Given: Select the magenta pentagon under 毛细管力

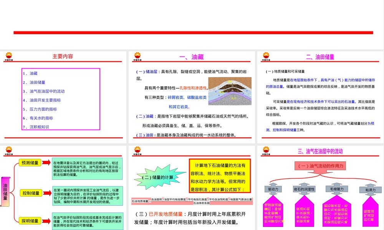Looking at the screenshot, I should (x=337, y=212).
